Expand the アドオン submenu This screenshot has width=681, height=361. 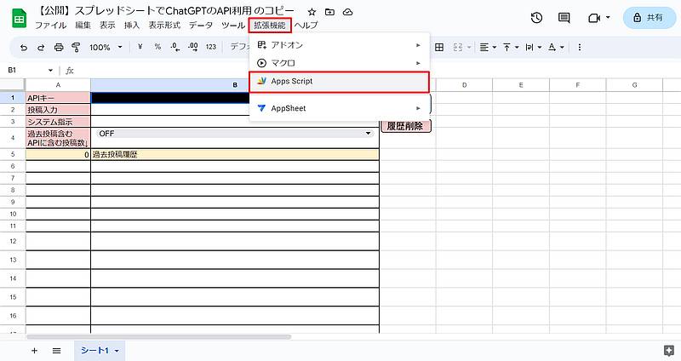pos(340,45)
